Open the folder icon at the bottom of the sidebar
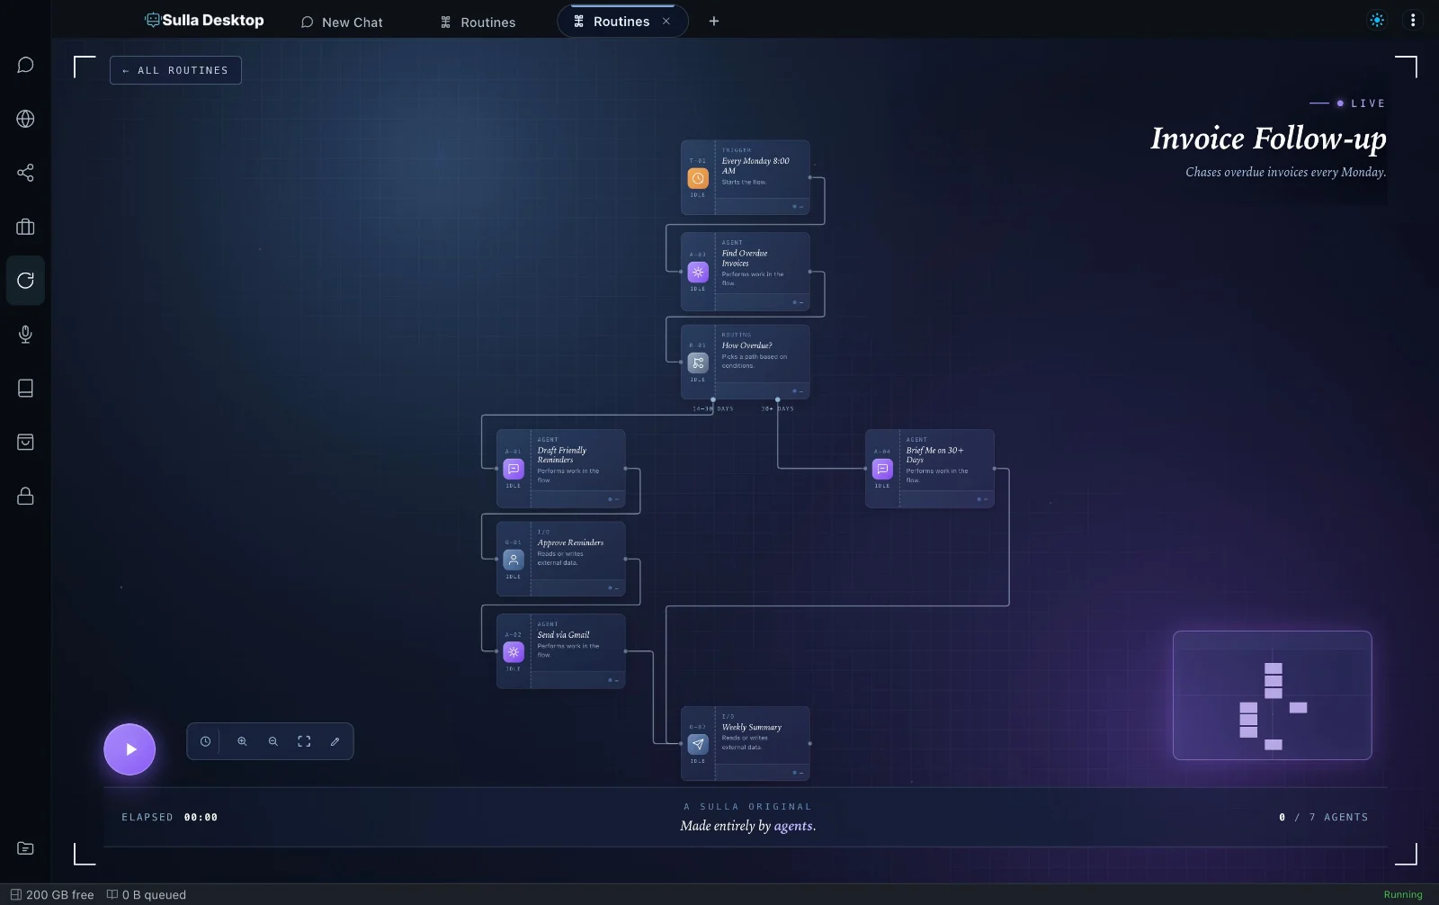Viewport: 1439px width, 905px height. pyautogui.click(x=25, y=848)
